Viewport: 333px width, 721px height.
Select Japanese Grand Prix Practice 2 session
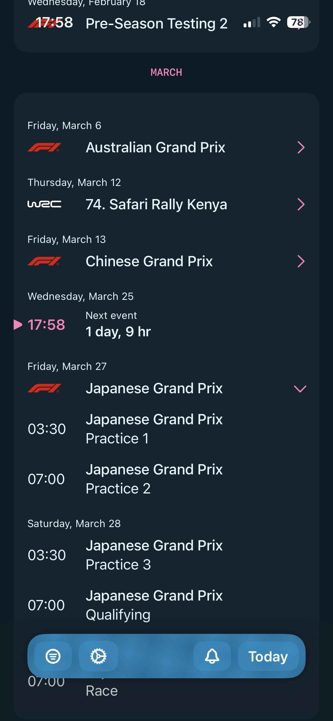154,479
